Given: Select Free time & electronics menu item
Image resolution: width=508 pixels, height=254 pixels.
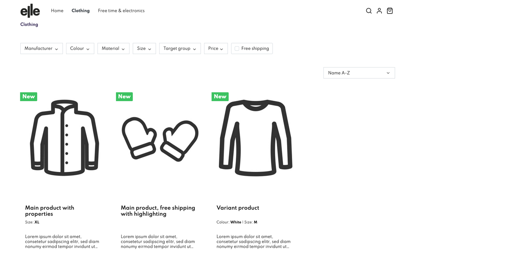Looking at the screenshot, I should [121, 11].
